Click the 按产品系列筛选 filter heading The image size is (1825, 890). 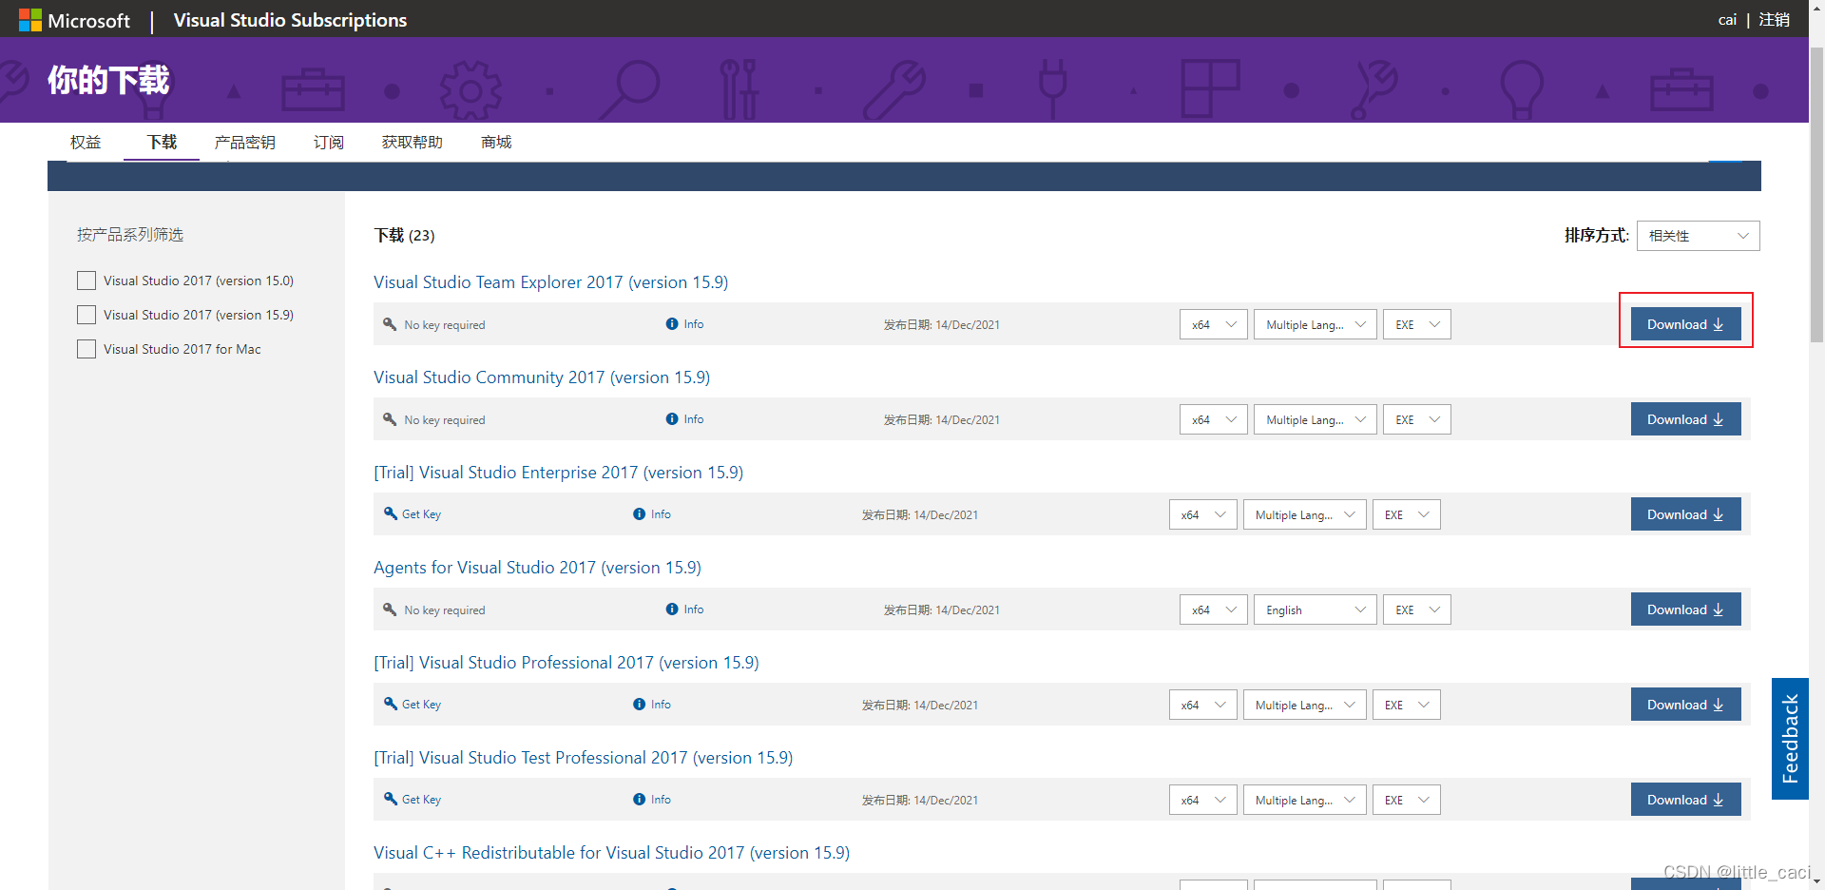coord(130,235)
